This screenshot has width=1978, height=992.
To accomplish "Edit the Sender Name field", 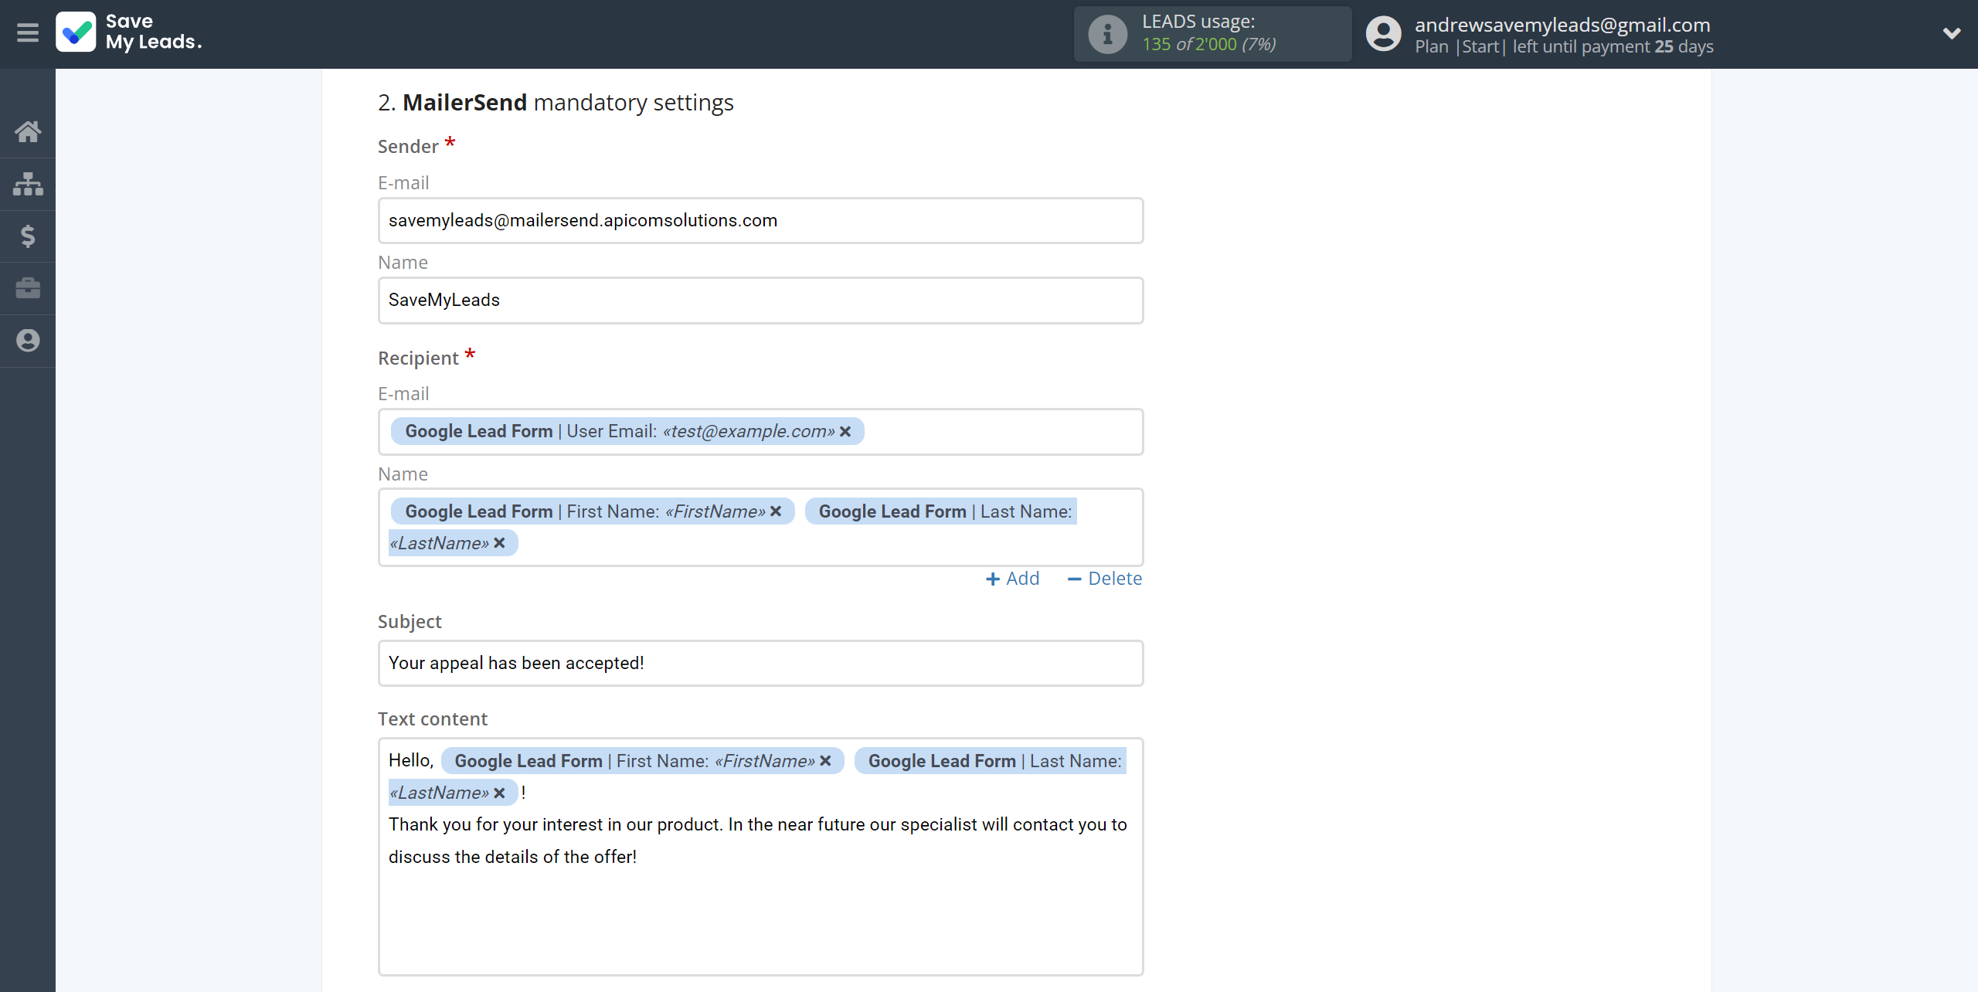I will [x=760, y=301].
